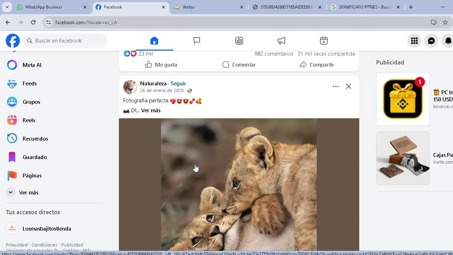Focus the Buscar en Facebook search field
This screenshot has width=453, height=255.
[x=65, y=41]
